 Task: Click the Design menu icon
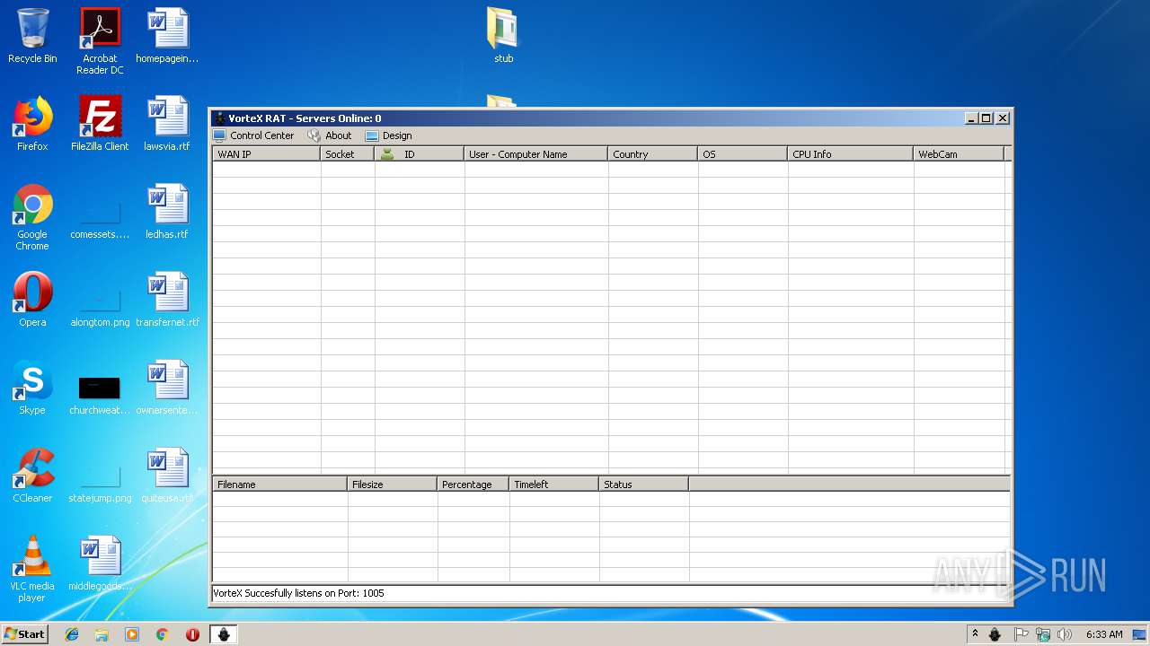(372, 135)
